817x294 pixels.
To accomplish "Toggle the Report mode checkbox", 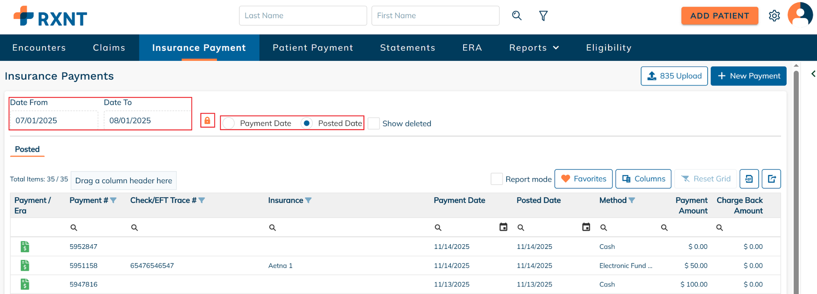I will (x=497, y=179).
